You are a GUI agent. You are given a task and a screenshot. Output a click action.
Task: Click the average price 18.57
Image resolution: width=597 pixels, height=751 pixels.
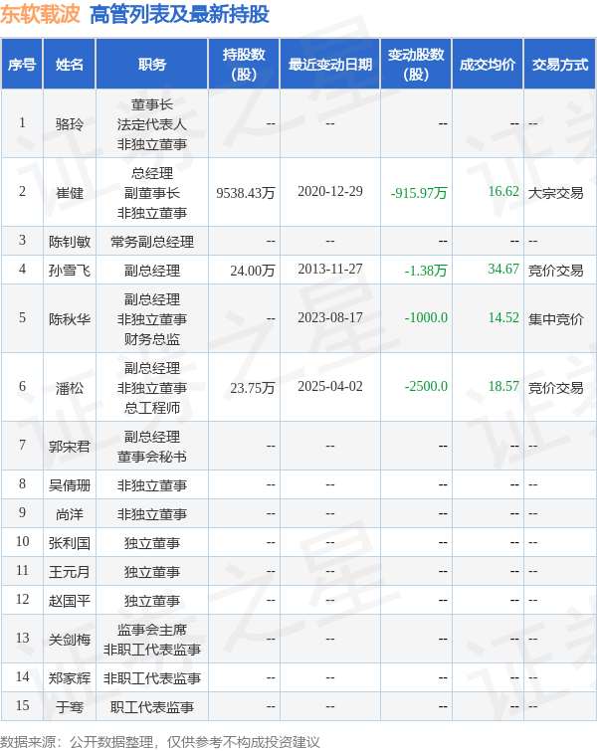503,386
